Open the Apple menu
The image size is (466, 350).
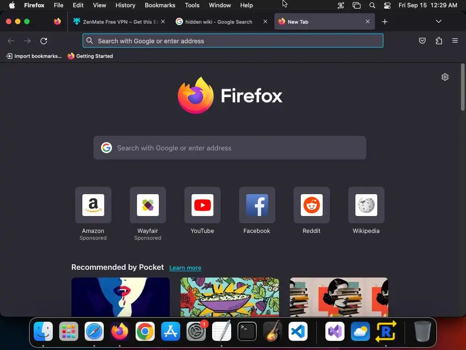click(12, 5)
